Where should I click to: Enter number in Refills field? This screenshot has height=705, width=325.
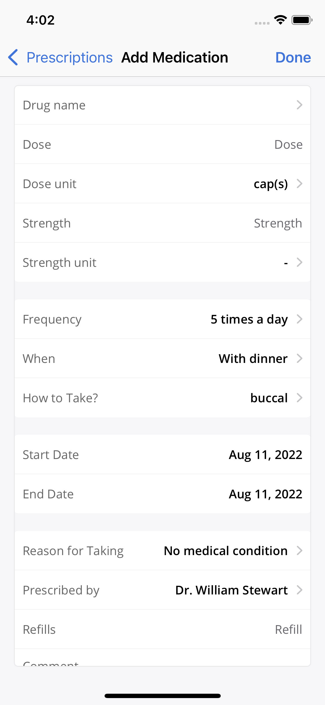tap(288, 629)
